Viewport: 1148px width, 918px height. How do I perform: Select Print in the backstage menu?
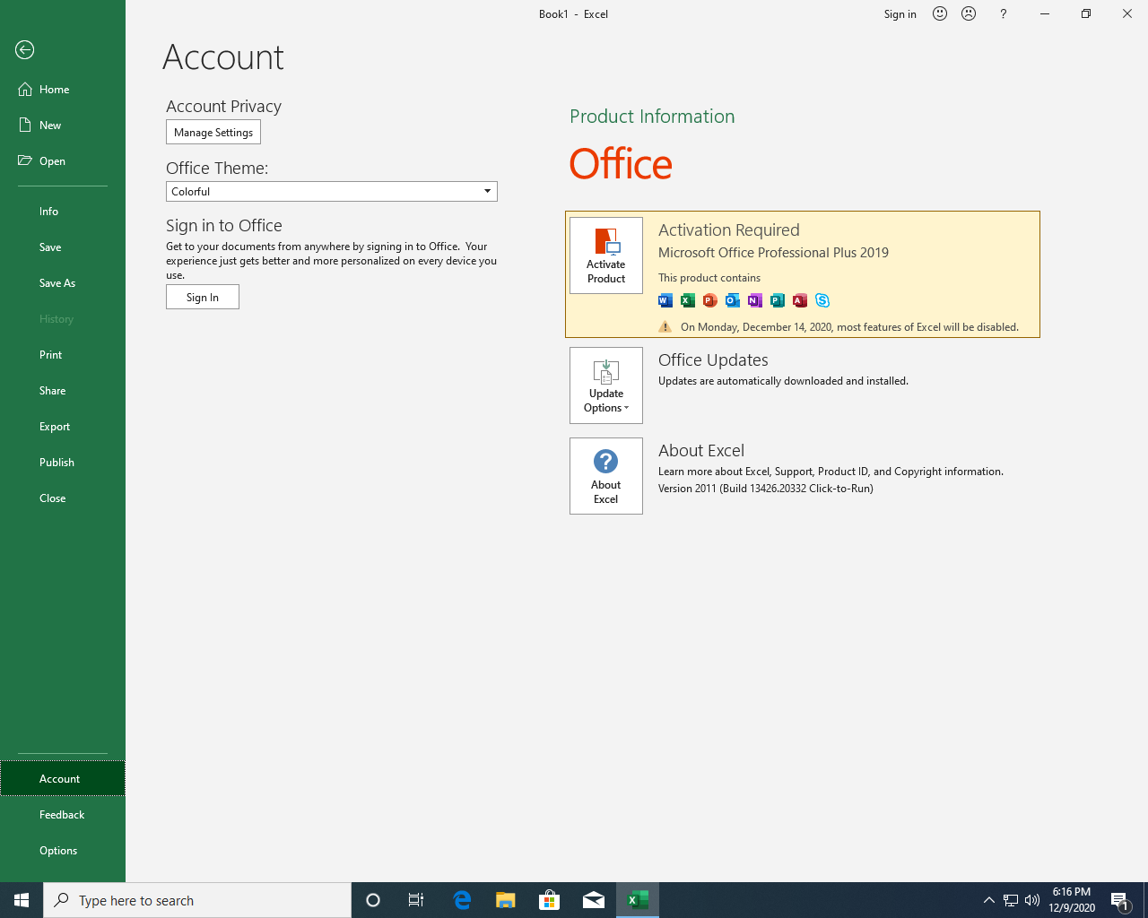pyautogui.click(x=63, y=355)
